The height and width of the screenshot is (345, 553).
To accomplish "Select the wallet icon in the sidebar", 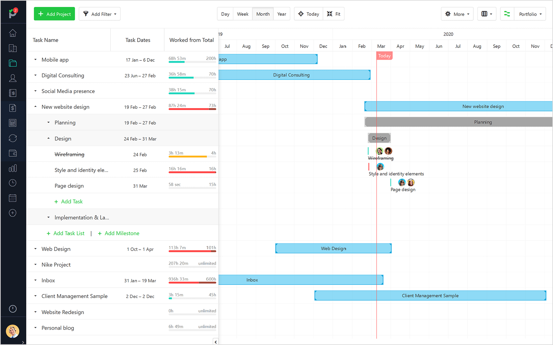I will [13, 153].
